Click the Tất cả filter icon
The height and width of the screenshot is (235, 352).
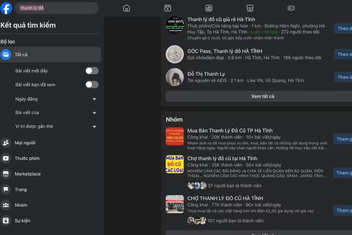coord(6,54)
